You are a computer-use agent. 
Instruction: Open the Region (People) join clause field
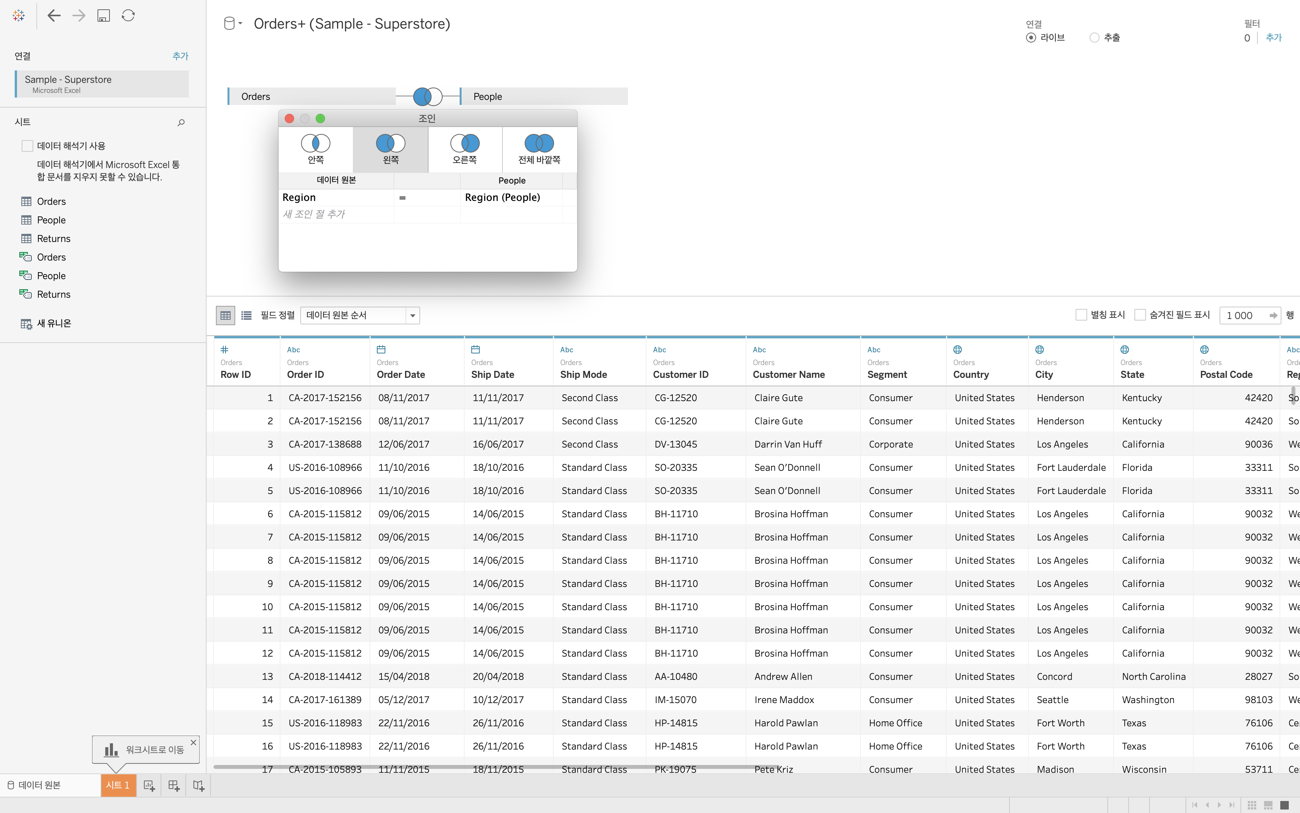pos(511,197)
